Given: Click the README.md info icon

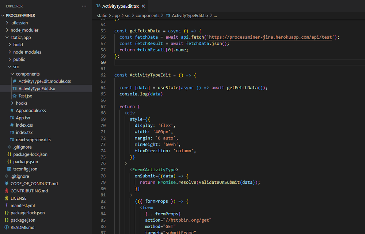Looking at the screenshot, I should point(7,227).
